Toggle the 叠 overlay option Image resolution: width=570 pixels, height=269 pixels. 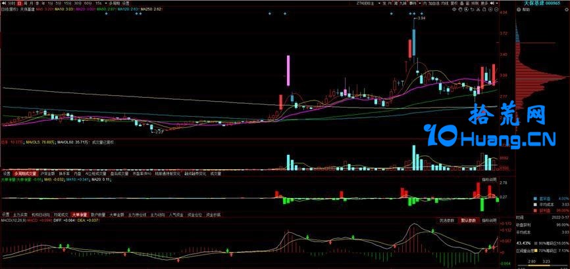(x=463, y=3)
